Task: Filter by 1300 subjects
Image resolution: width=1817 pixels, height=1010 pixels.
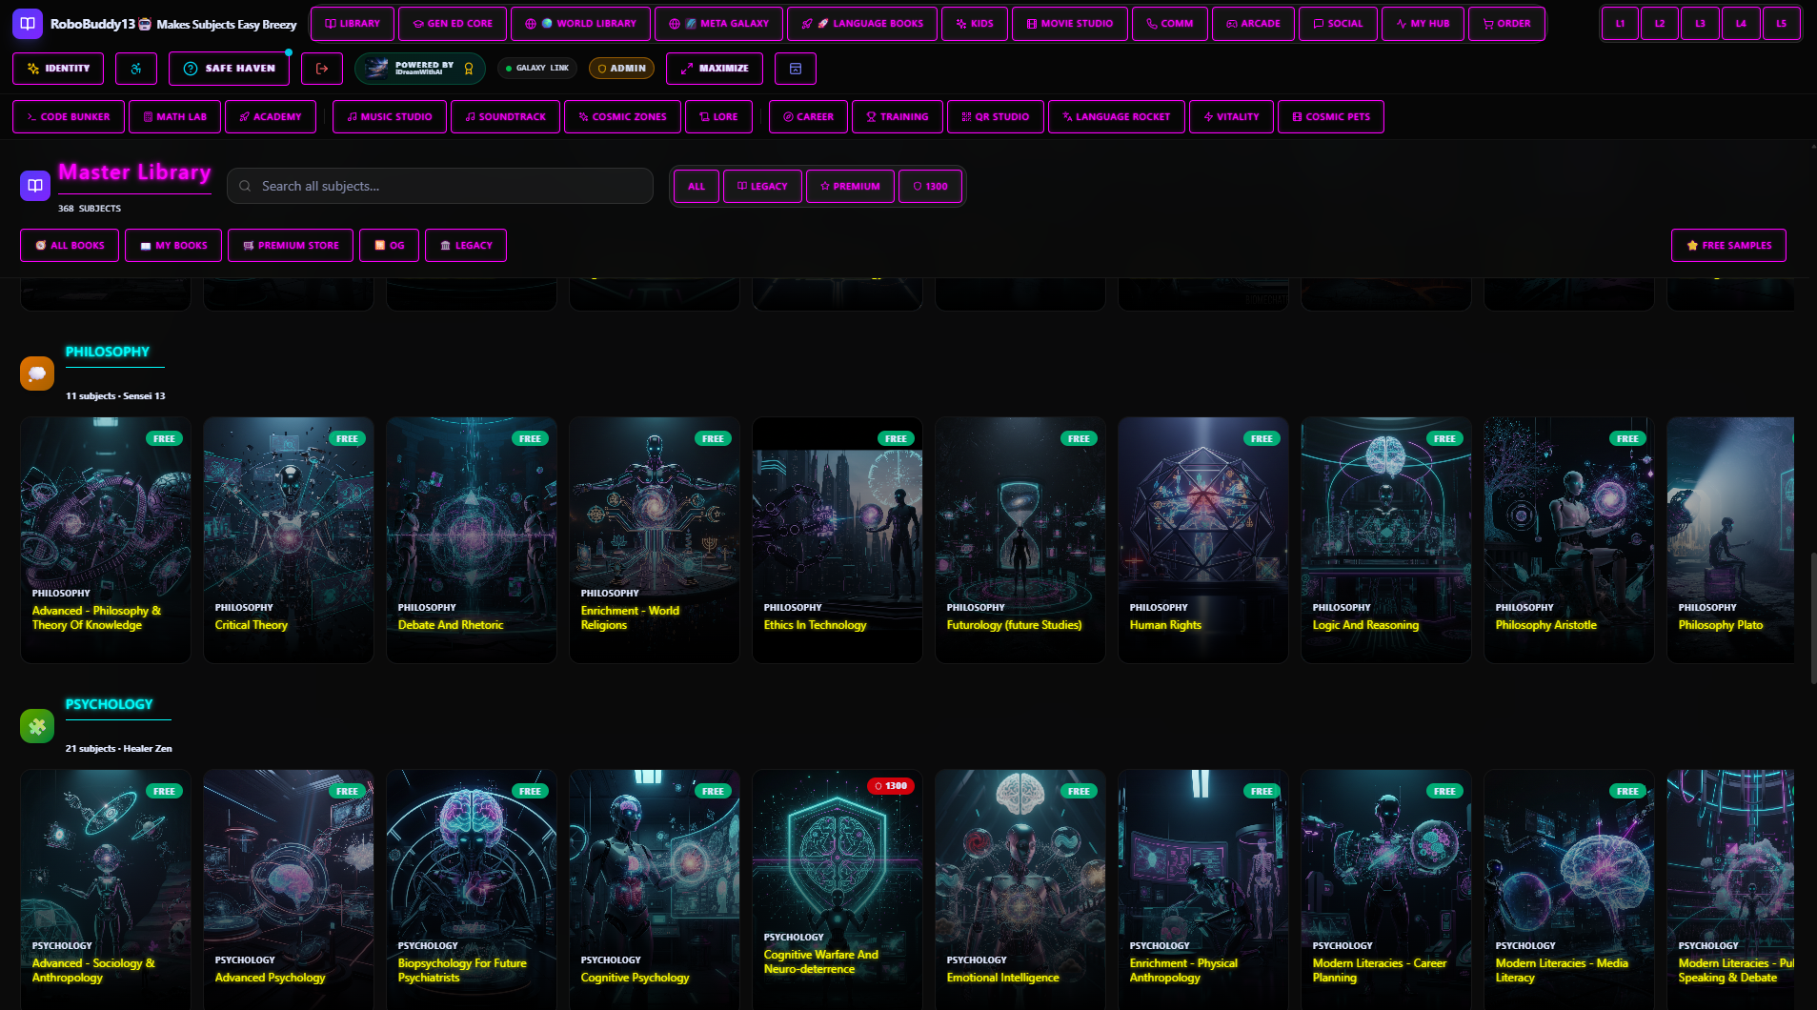Action: (930, 187)
